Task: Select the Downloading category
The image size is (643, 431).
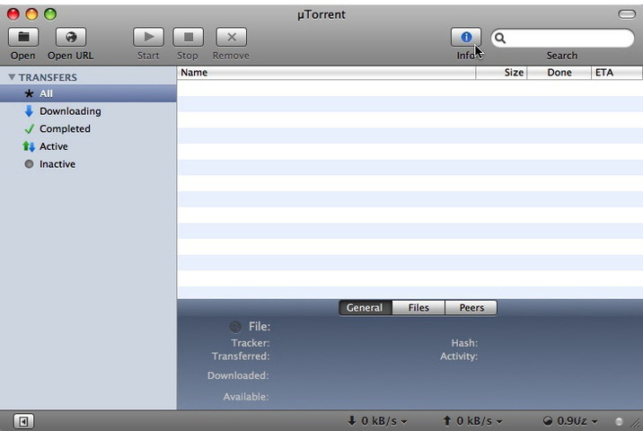Action: click(x=88, y=111)
